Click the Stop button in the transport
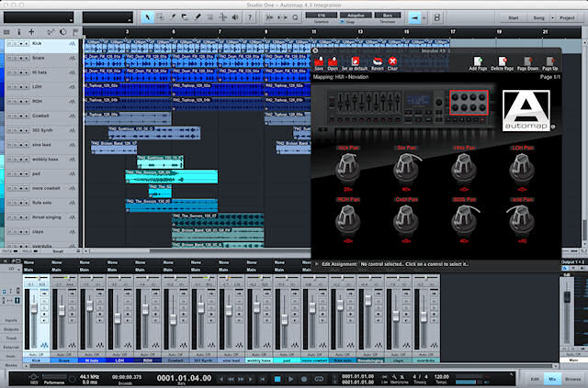Image resolution: width=588 pixels, height=388 pixels. pos(277,379)
